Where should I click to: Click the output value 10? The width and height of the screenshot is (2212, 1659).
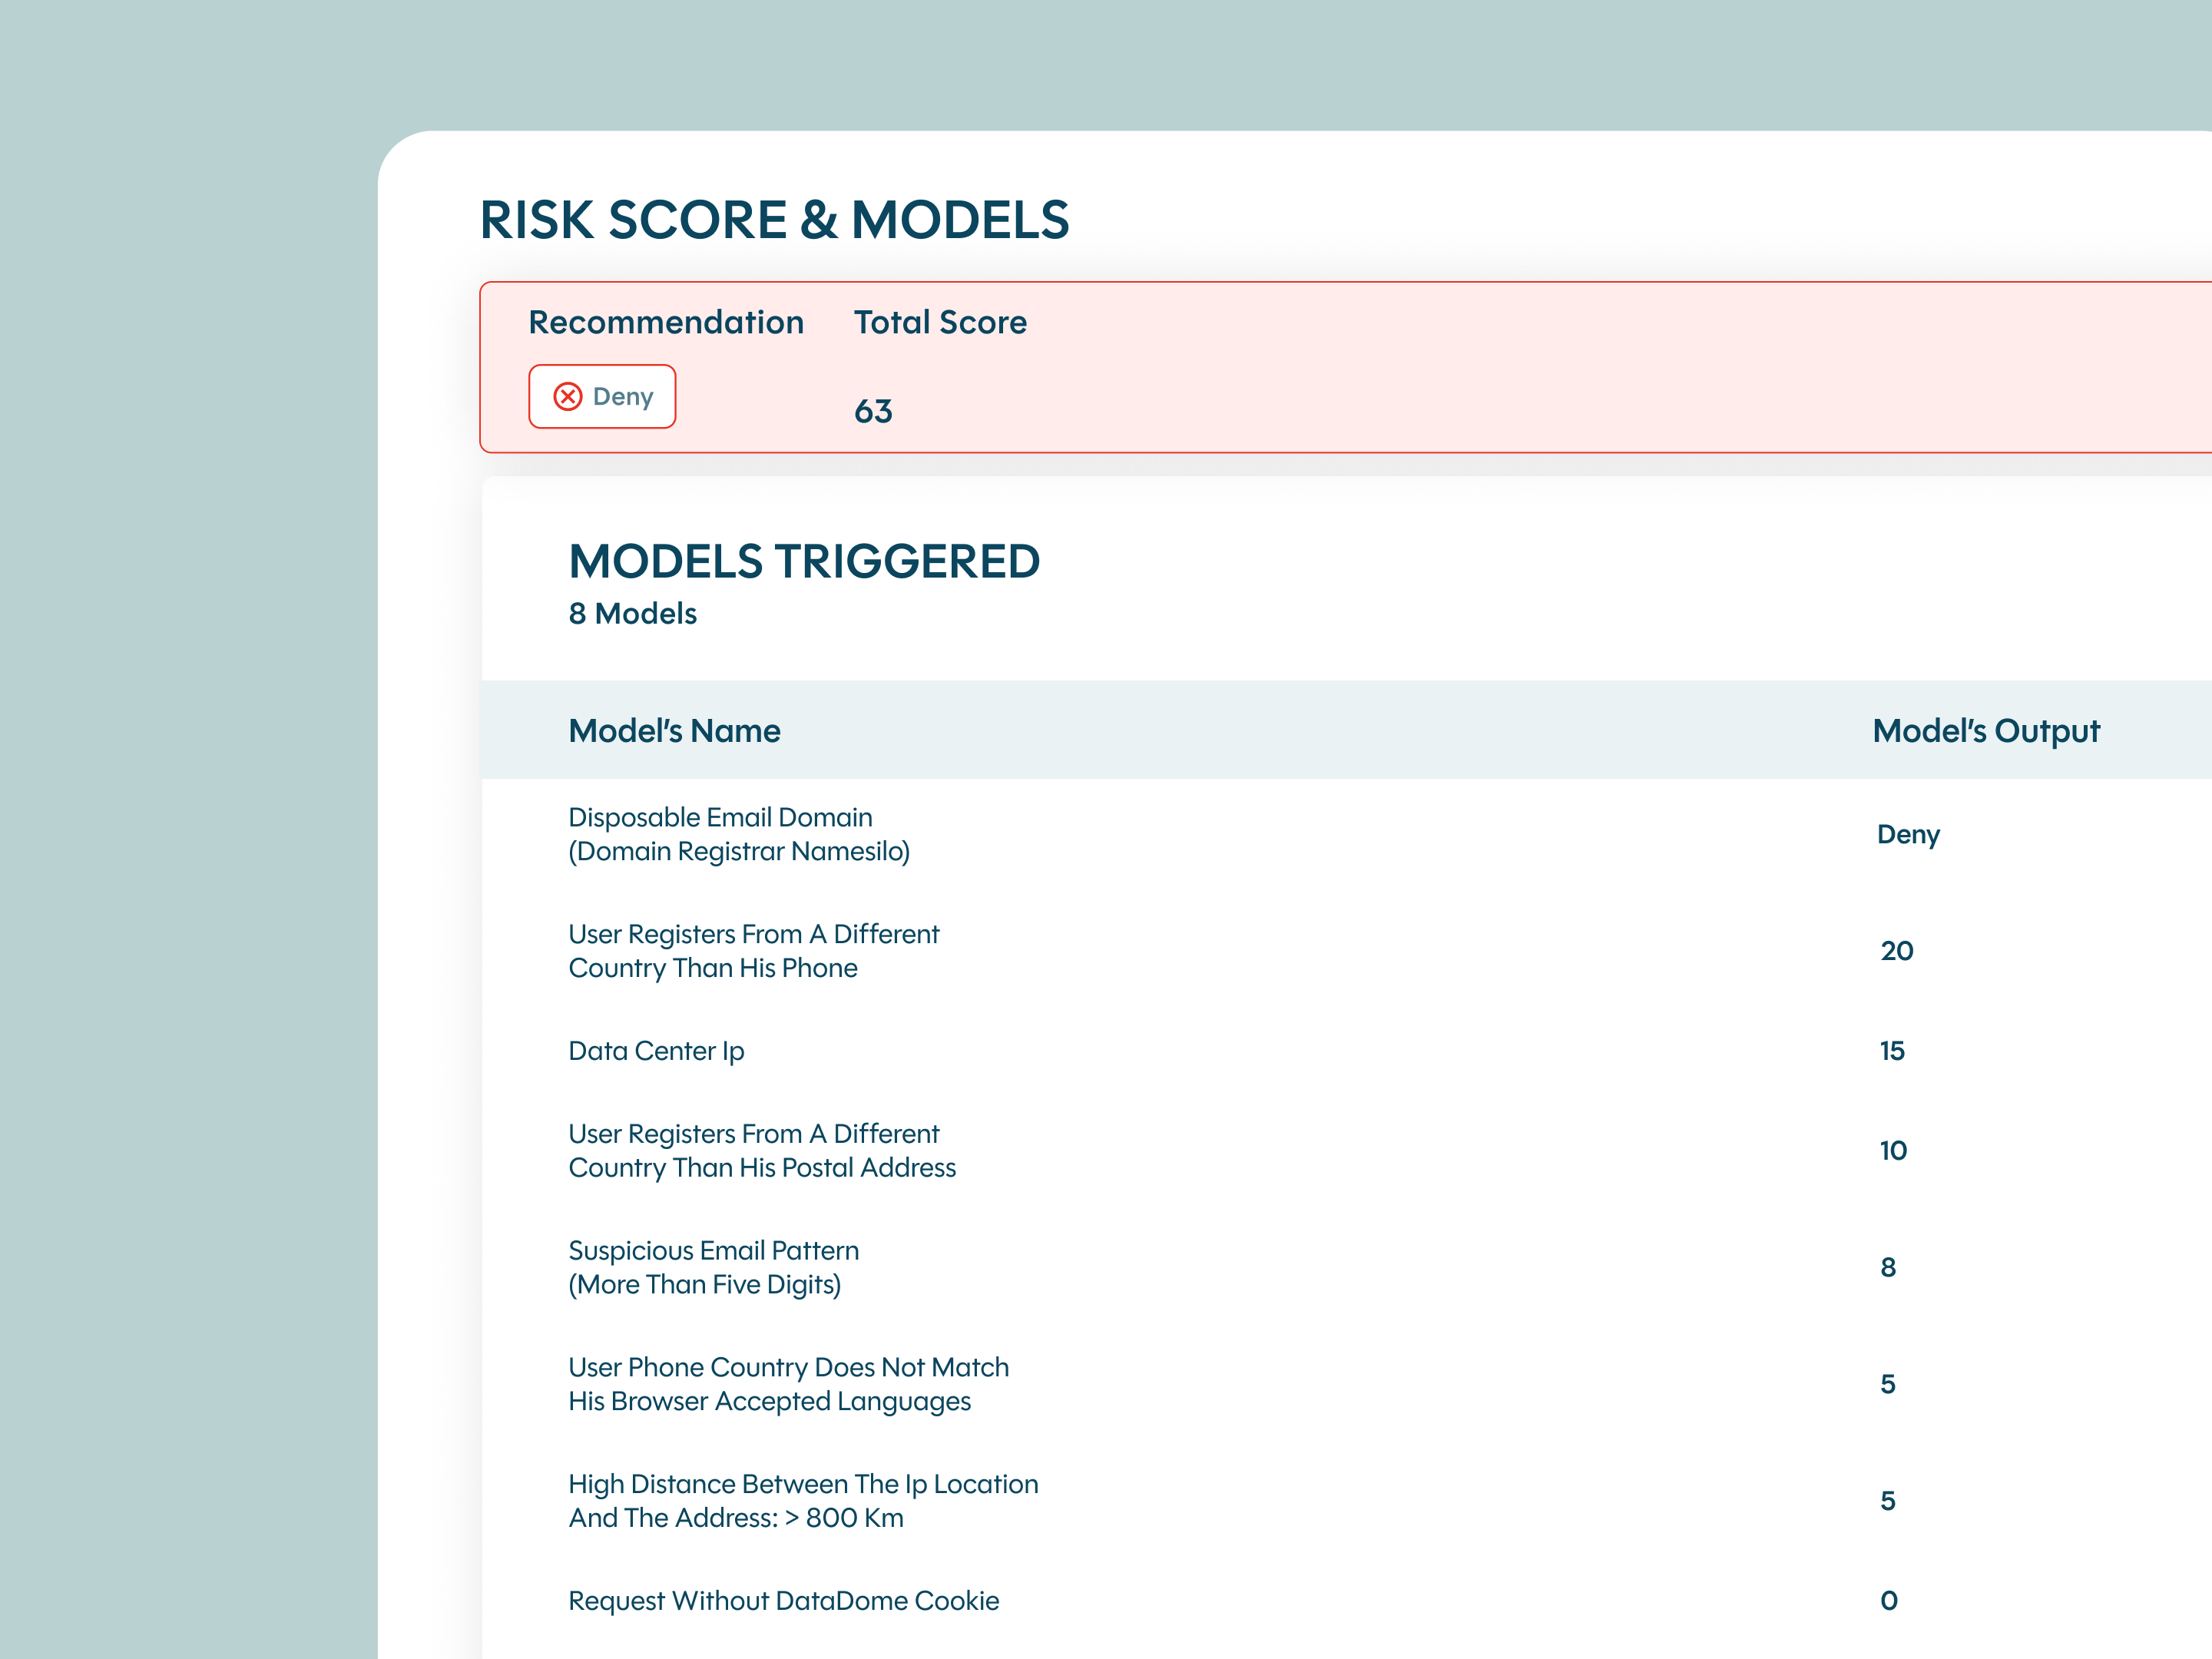[x=1893, y=1151]
